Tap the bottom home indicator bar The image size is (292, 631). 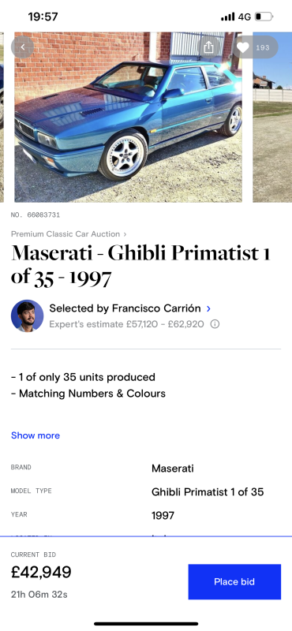pyautogui.click(x=146, y=624)
